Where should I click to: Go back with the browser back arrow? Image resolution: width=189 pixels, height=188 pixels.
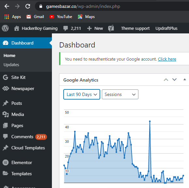pos(7,6)
